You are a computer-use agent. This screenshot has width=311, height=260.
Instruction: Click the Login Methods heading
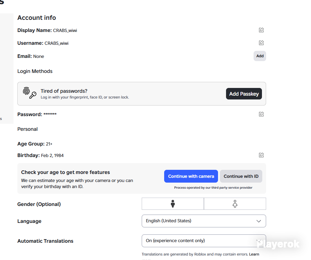tap(35, 71)
